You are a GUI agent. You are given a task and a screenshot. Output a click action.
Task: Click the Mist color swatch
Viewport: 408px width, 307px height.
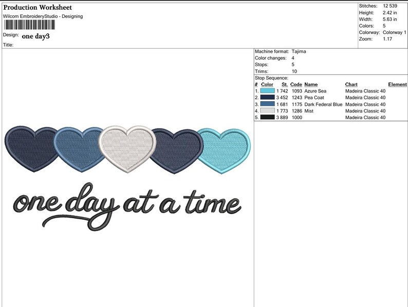click(x=268, y=110)
